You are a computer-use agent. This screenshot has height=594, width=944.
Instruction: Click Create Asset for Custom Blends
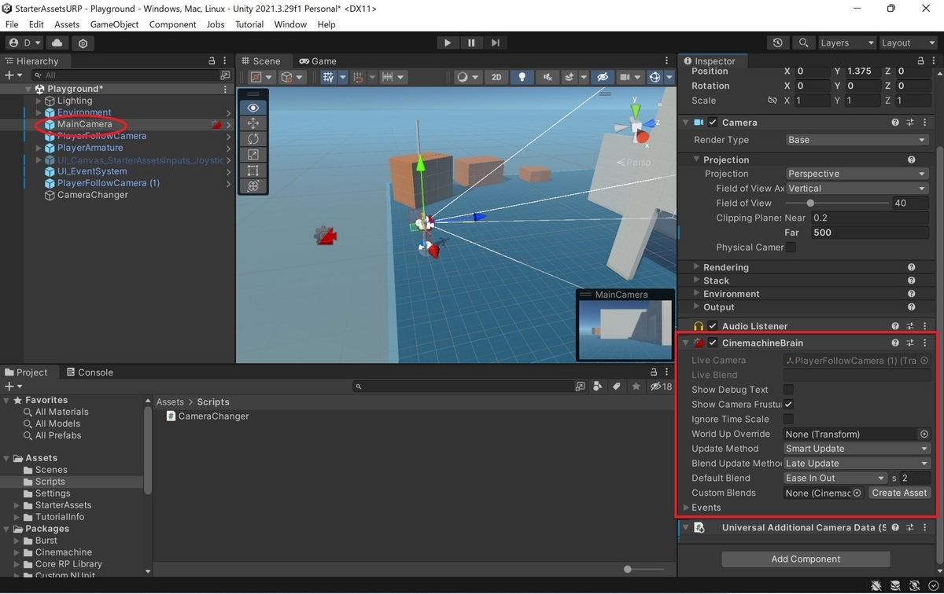(x=899, y=493)
